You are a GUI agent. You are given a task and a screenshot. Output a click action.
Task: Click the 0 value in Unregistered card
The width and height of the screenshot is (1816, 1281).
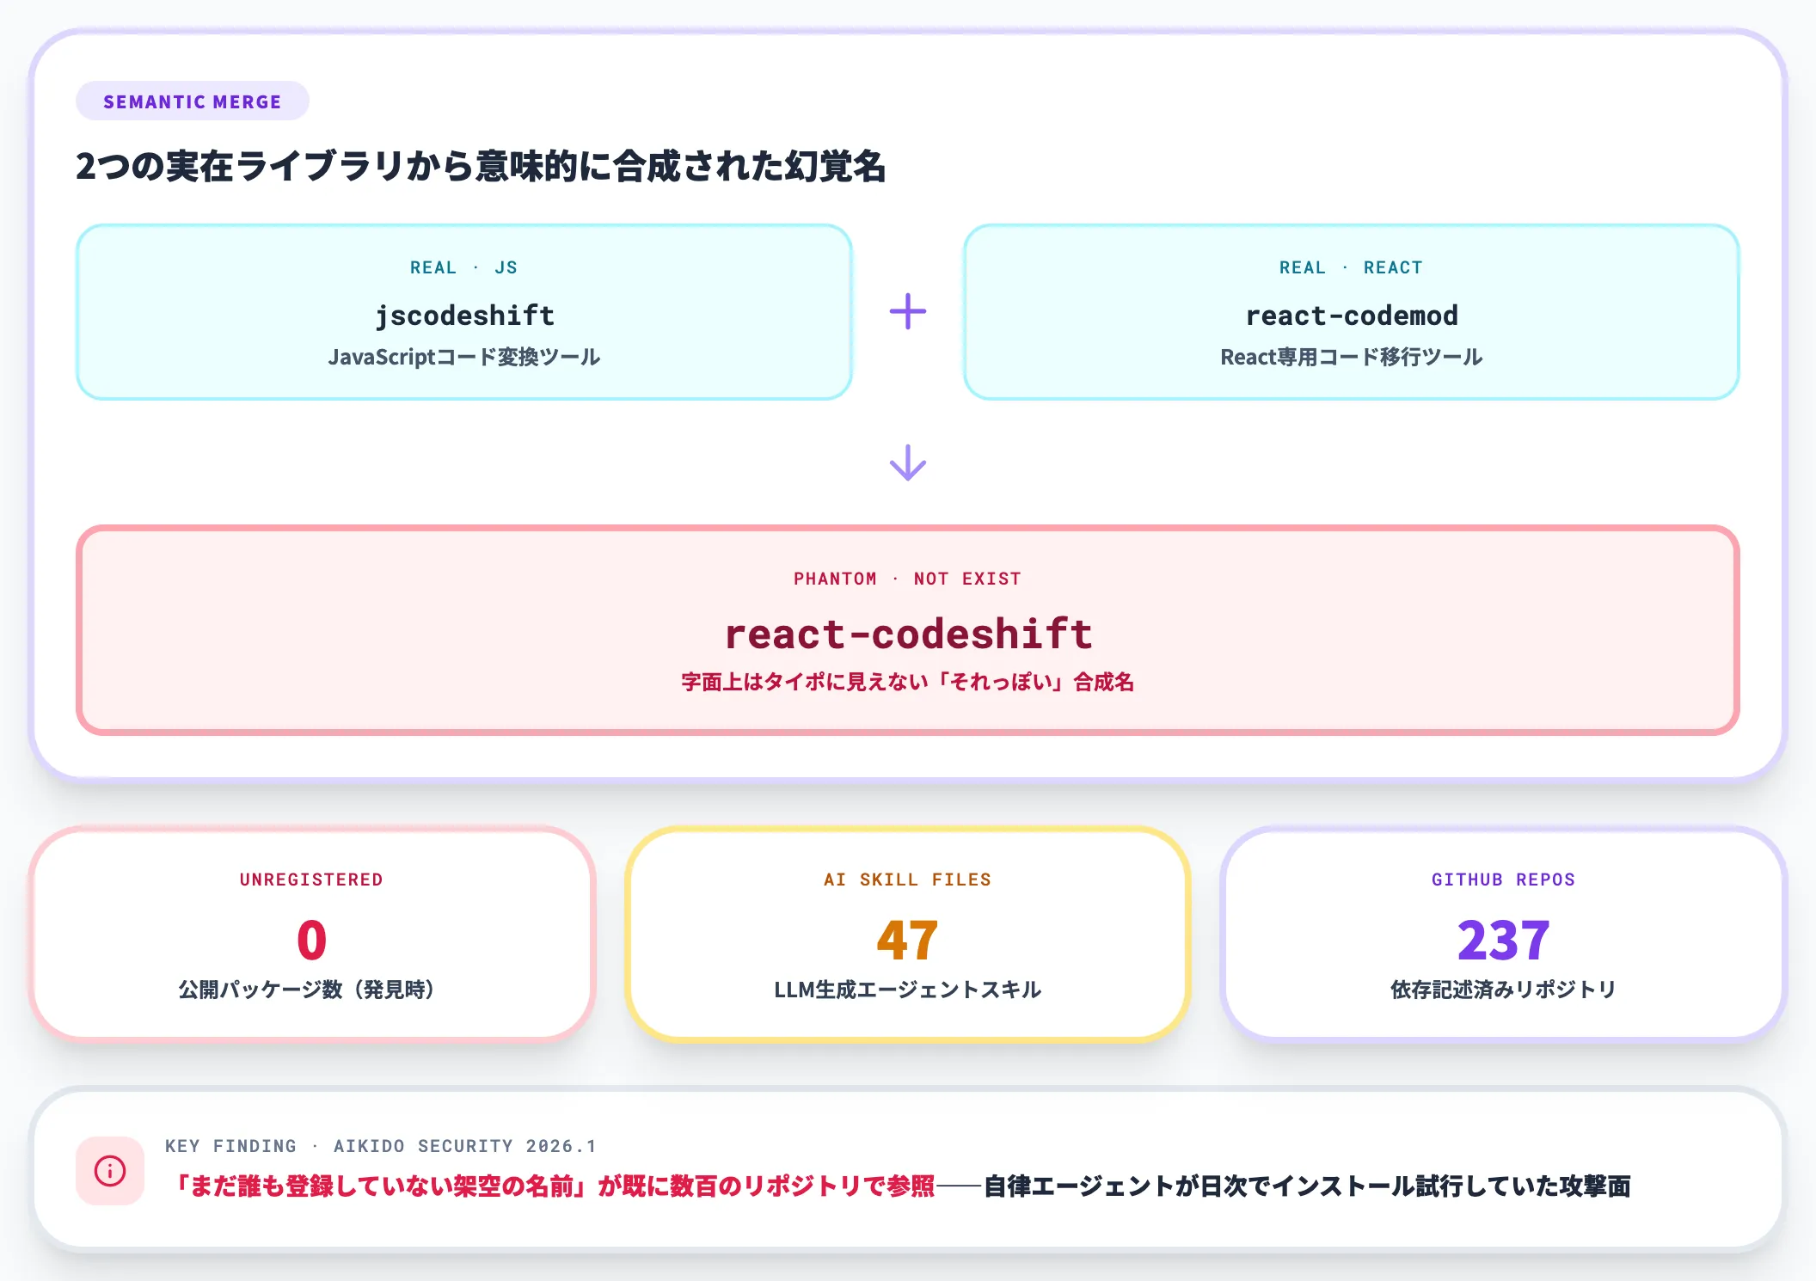(311, 940)
